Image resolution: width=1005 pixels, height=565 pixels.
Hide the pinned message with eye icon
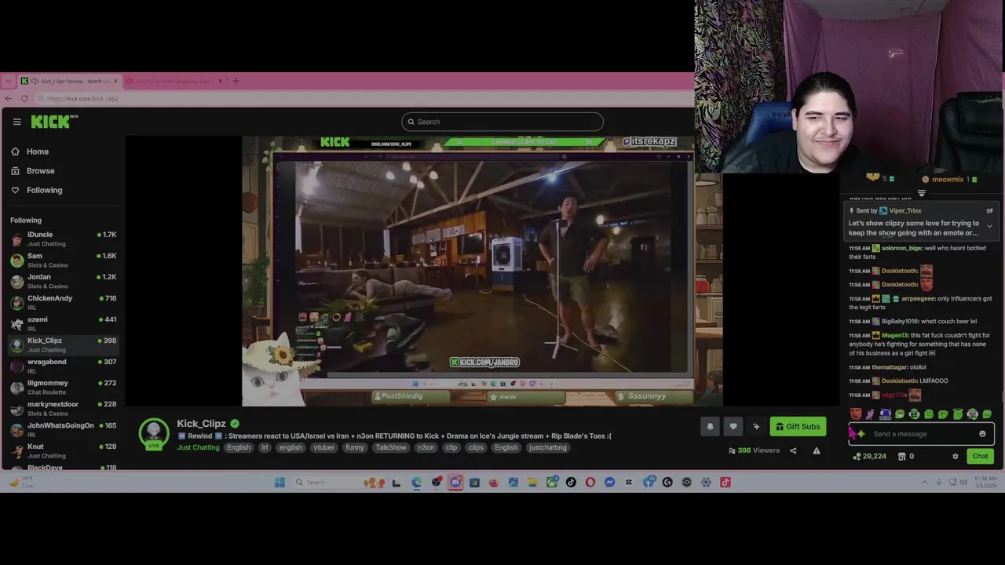(989, 210)
